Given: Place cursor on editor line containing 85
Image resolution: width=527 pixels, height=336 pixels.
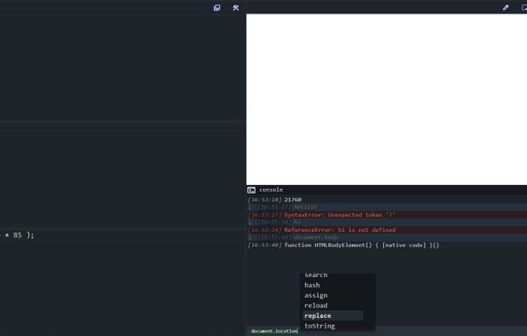Looking at the screenshot, I should point(123,235).
